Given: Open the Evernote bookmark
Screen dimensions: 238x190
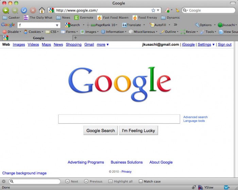Looking at the screenshot, I should pos(84,18).
